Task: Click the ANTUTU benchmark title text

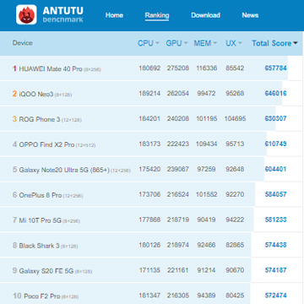Action: click(x=63, y=14)
